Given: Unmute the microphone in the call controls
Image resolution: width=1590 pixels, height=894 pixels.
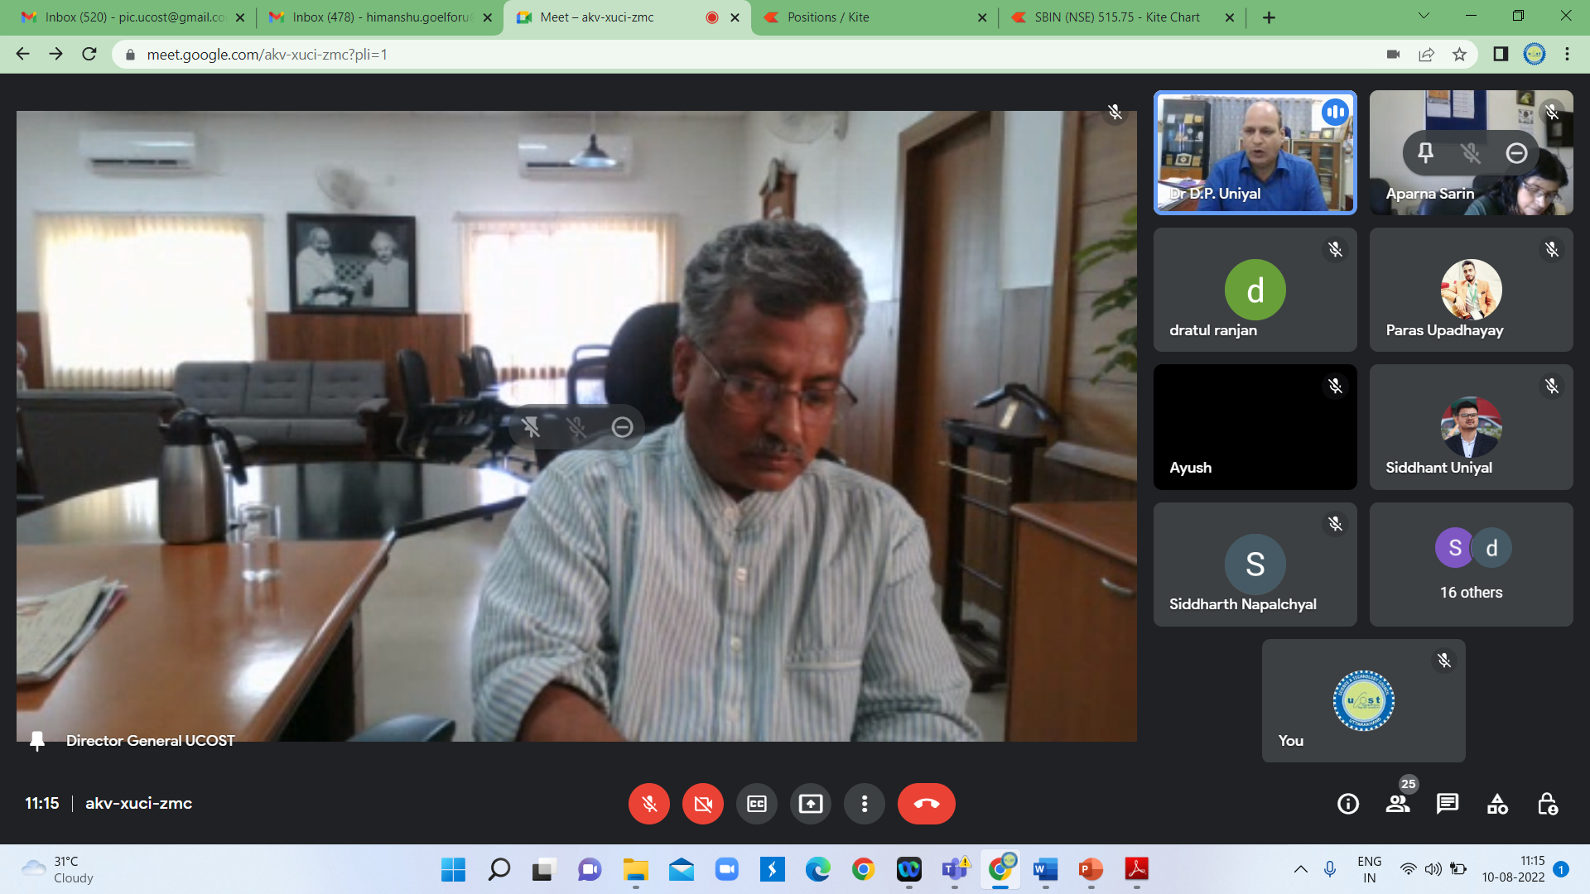Looking at the screenshot, I should (648, 804).
